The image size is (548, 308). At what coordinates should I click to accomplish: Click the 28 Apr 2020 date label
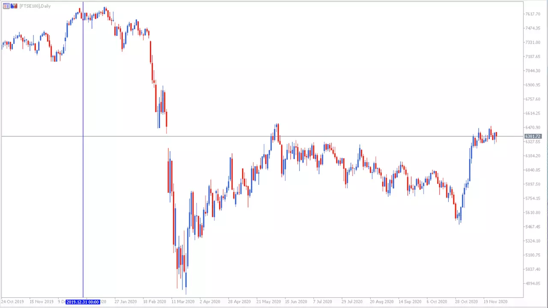240,302
